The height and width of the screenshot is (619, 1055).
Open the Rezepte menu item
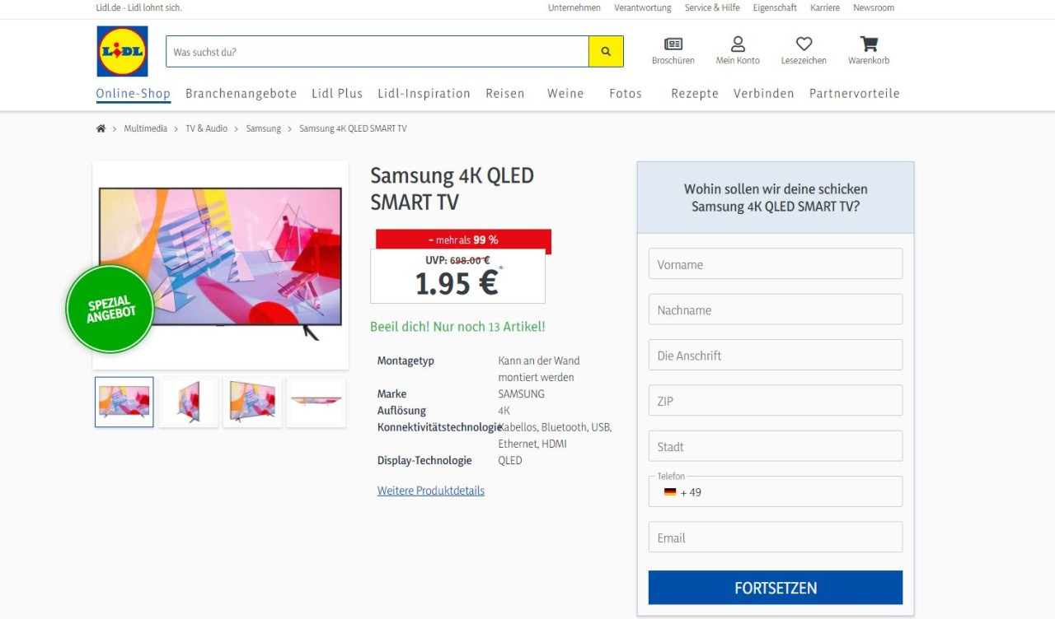tap(695, 94)
